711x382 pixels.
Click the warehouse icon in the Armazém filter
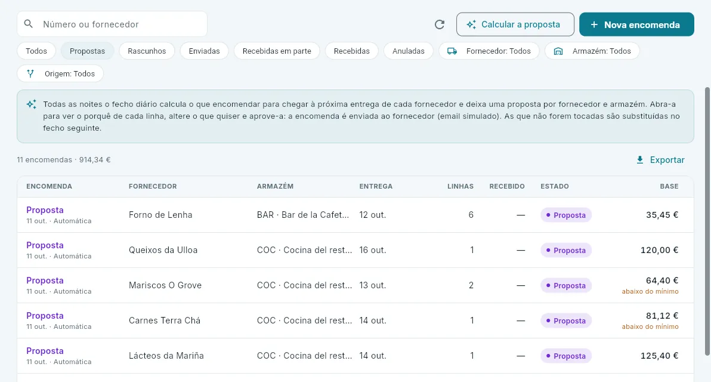click(x=558, y=51)
